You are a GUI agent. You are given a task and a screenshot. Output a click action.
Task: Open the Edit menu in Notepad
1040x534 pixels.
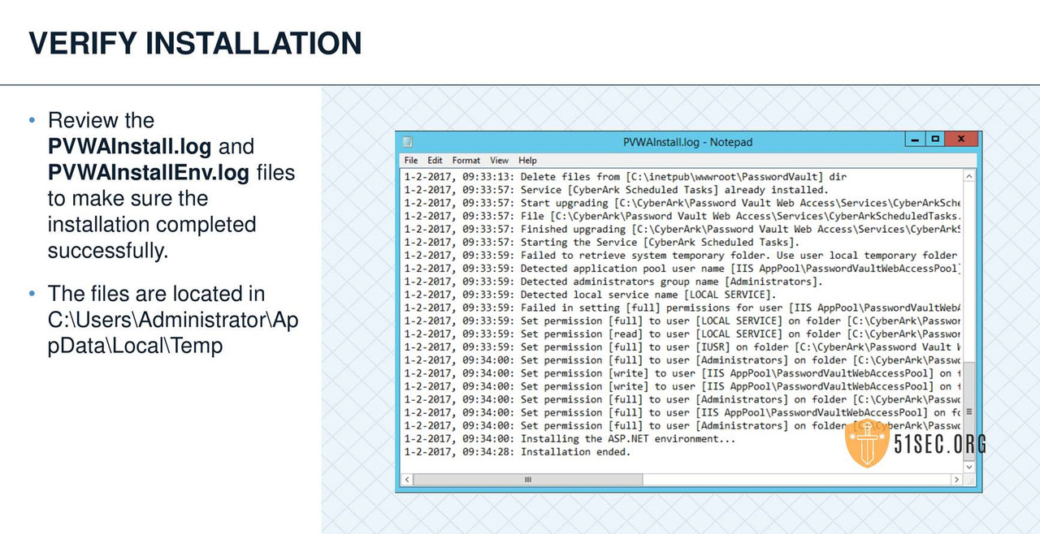tap(435, 161)
